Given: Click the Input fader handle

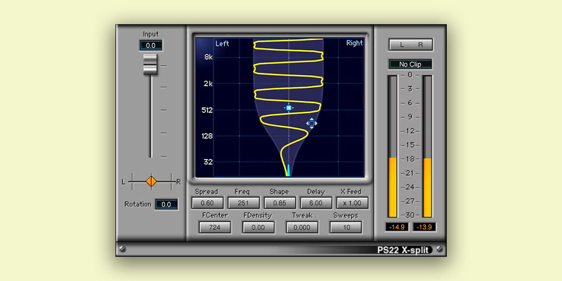Looking at the screenshot, I should tap(151, 65).
